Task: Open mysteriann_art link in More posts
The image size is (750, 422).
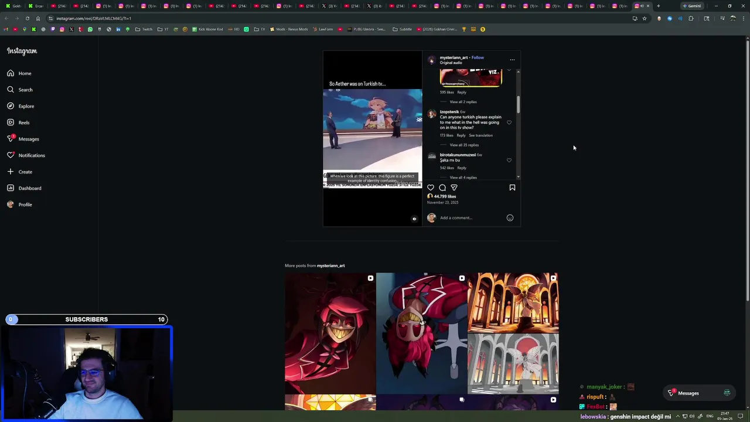Action: 330,266
